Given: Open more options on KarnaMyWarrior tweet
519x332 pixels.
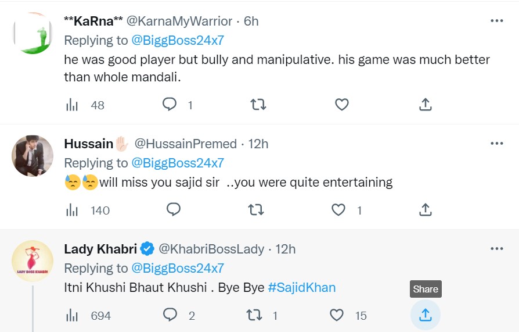Looking at the screenshot, I should coord(497,21).
